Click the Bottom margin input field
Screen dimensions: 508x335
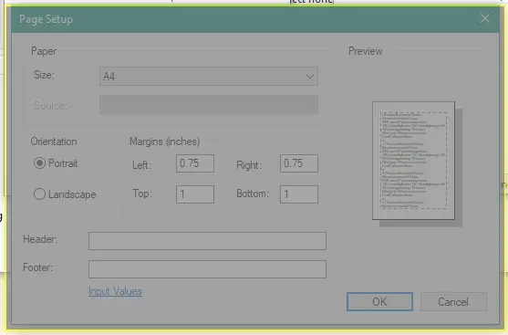[299, 194]
